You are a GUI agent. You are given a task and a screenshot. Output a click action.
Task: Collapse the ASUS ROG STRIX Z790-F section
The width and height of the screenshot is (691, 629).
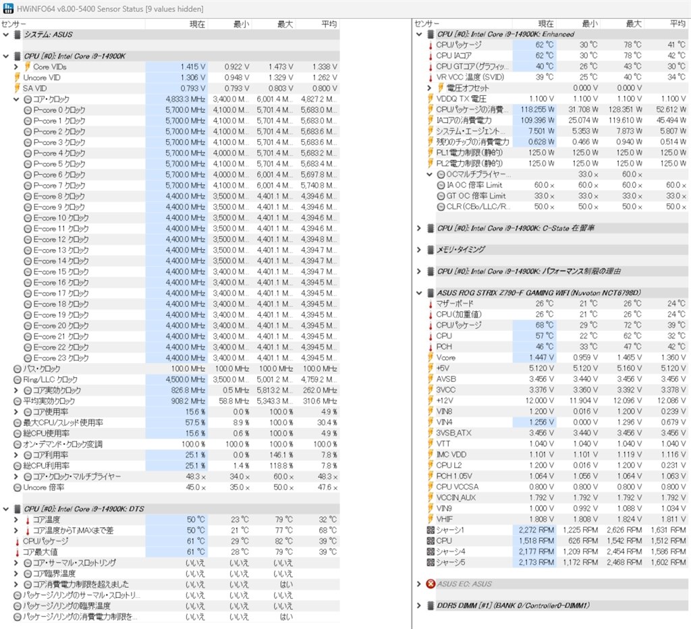point(419,293)
